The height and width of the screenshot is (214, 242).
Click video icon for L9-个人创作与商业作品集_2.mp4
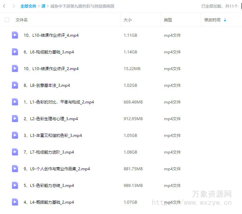coord(15,169)
